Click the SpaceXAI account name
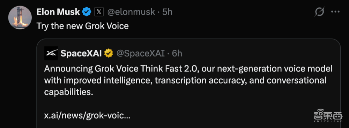 81,54
